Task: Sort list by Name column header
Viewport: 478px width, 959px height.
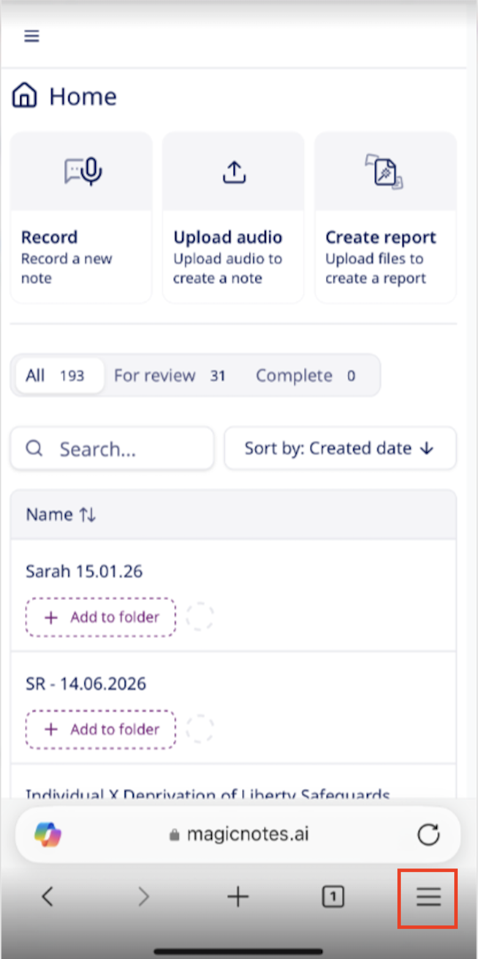Action: tap(61, 515)
